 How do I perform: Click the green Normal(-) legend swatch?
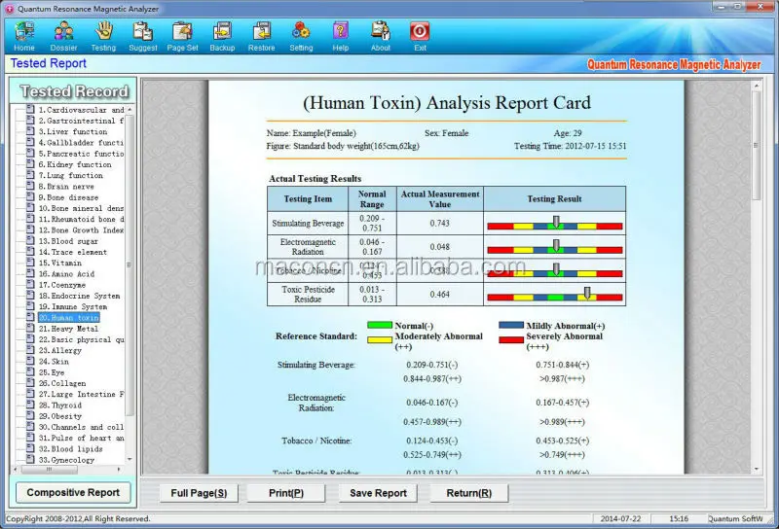[380, 325]
